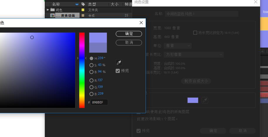The height and width of the screenshot is (137, 268).
Task: Click 确定 in the color picker
Action: pos(129,34)
